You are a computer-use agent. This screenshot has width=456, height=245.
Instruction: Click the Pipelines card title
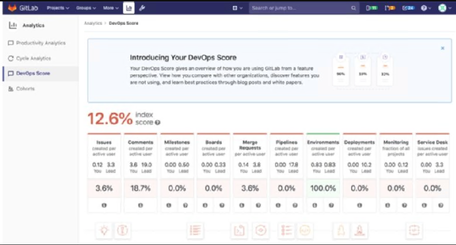click(x=287, y=142)
